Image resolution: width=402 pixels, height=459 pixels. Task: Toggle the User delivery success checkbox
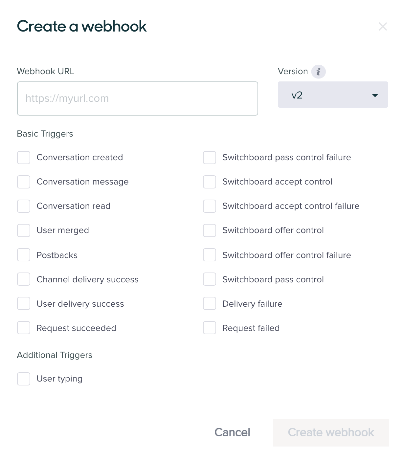24,304
